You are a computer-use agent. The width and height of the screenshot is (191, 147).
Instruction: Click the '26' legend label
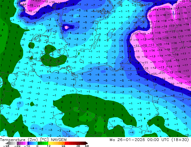pyautogui.click(x=63, y=146)
